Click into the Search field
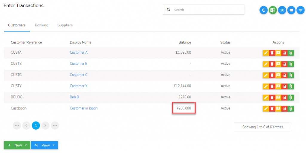Viewport: 306px width, 153px height. pyautogui.click(x=204, y=10)
